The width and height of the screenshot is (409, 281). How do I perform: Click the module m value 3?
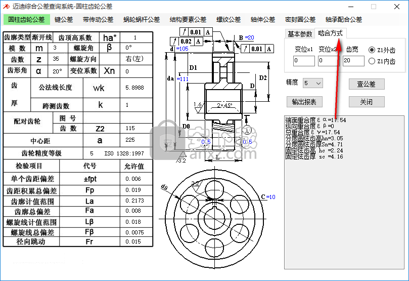55,48
